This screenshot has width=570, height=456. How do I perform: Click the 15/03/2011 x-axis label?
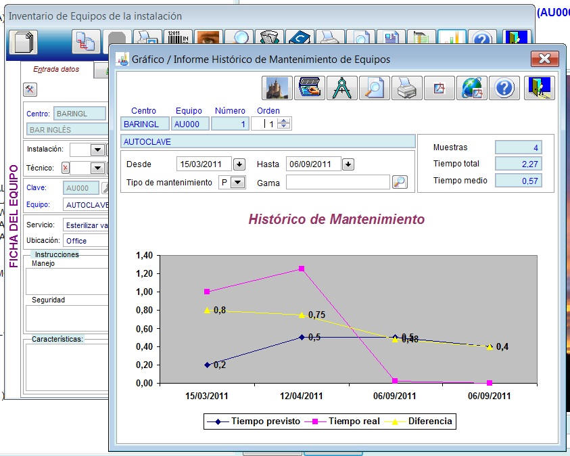206,396
